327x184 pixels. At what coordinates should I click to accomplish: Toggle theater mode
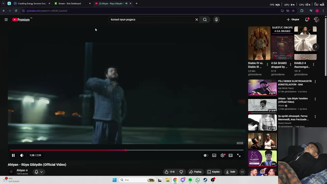pos(231,155)
